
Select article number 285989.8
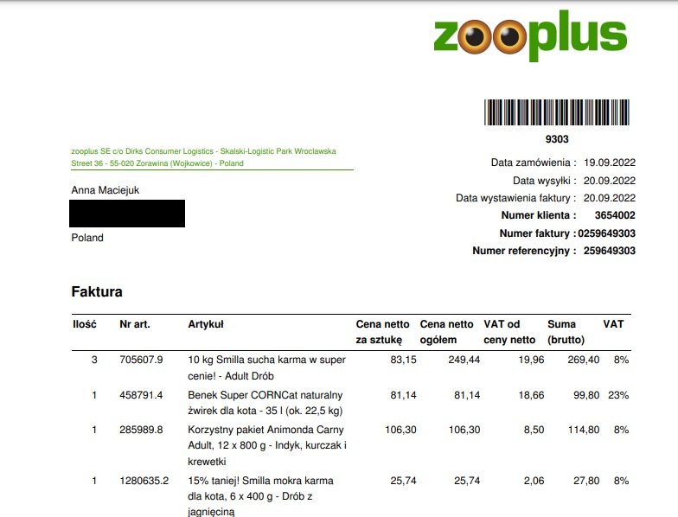[142, 430]
